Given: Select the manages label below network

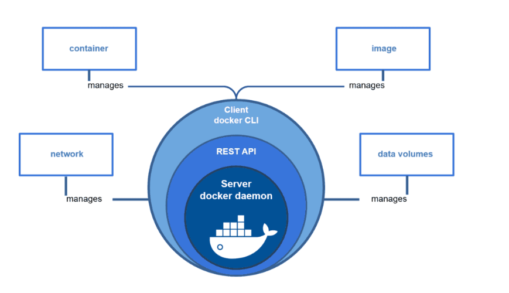Looking at the screenshot, I should pos(84,199).
